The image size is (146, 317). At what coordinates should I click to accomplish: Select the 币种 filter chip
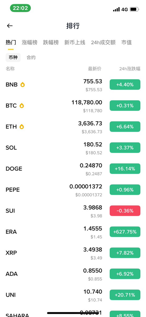[x=13, y=57]
